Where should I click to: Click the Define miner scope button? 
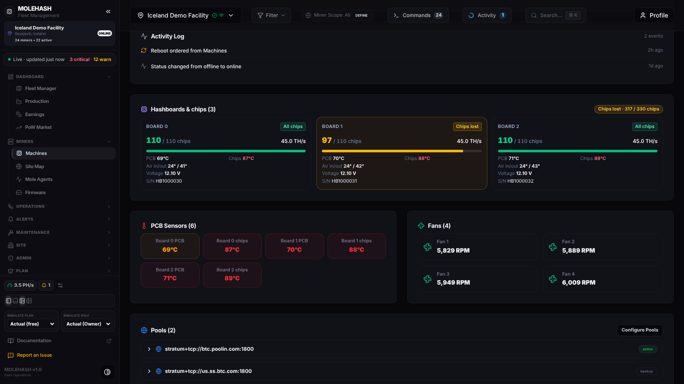[x=361, y=15]
